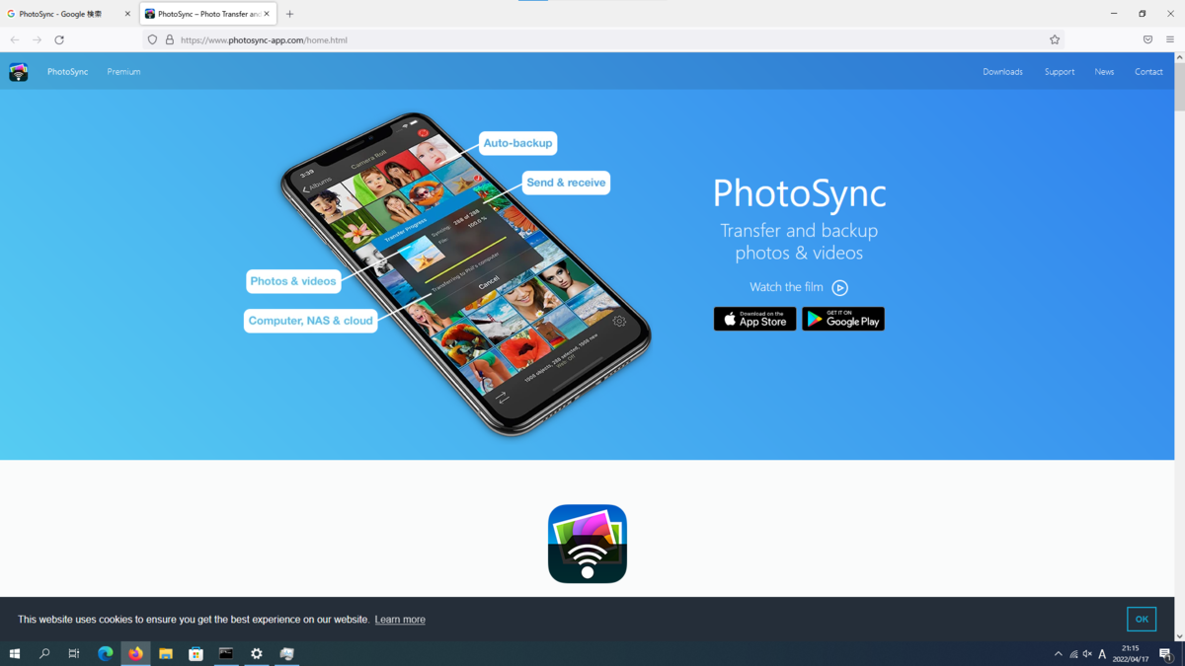Open the Learn more cookie link
Screen dimensions: 1185x666
pyautogui.click(x=400, y=620)
